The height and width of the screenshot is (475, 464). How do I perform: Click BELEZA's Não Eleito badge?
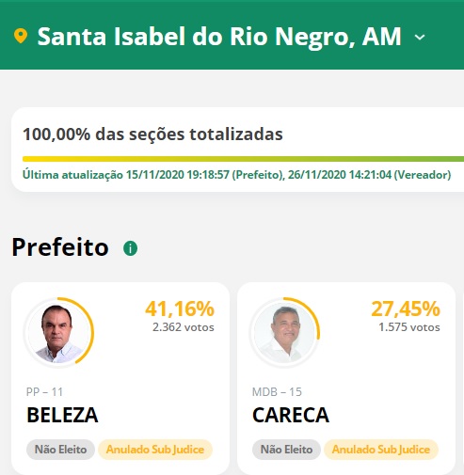[x=60, y=450]
